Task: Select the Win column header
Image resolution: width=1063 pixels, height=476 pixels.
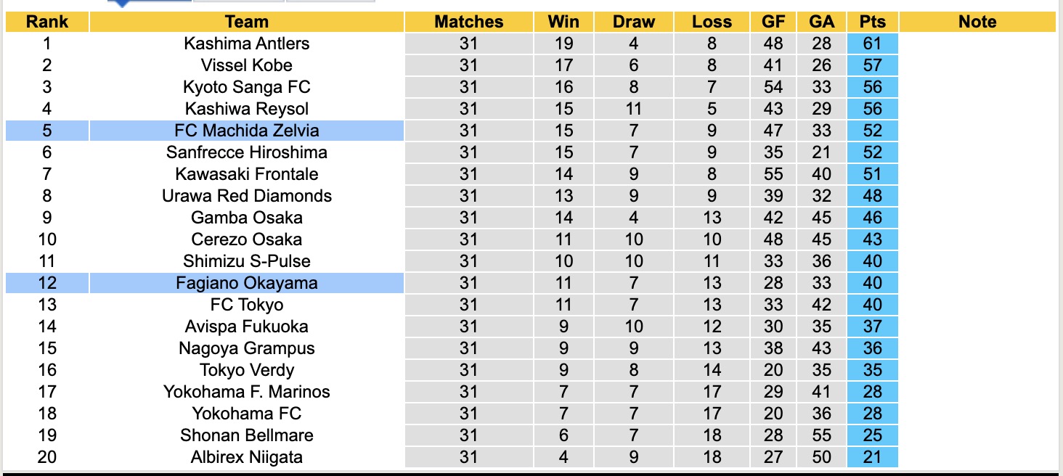Action: [563, 22]
